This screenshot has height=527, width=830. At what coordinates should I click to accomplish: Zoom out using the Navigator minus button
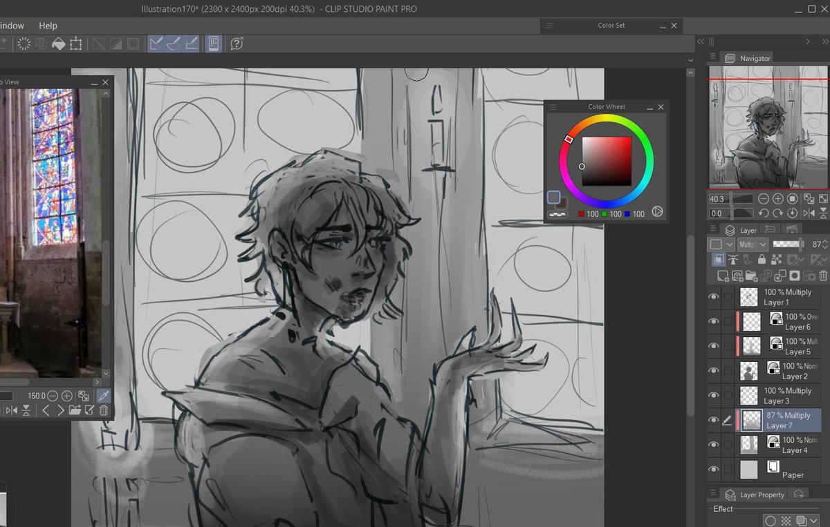[764, 199]
